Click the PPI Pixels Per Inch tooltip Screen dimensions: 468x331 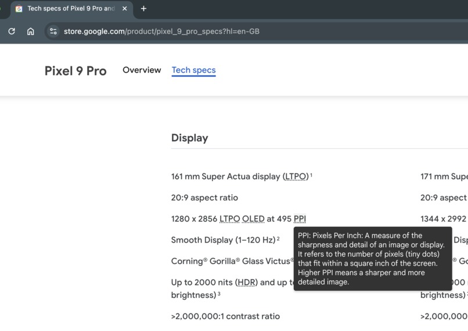tap(373, 259)
